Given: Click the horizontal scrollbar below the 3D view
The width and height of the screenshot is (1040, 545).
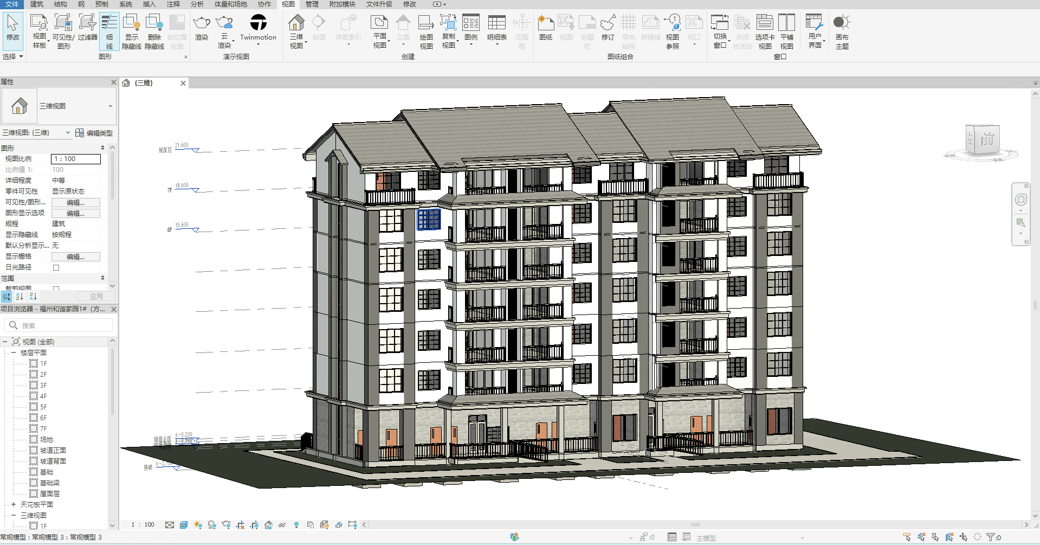Looking at the screenshot, I should (695, 525).
